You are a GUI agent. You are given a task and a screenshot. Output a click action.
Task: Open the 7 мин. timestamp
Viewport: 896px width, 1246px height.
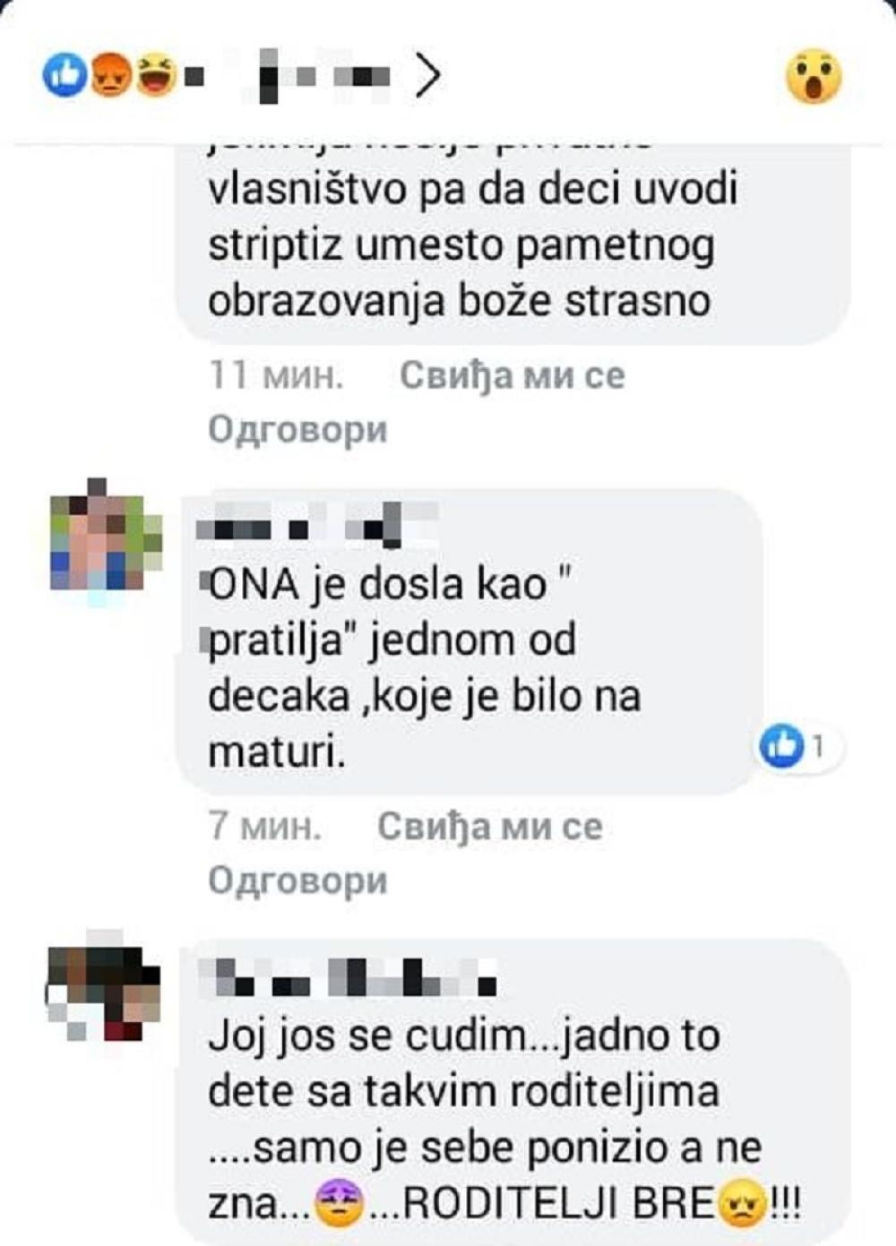264,826
